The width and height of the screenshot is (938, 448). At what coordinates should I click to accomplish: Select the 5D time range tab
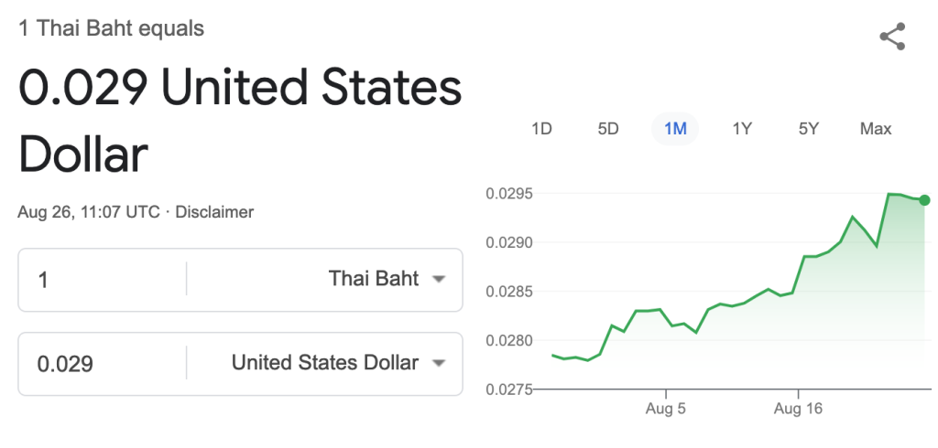pos(608,129)
